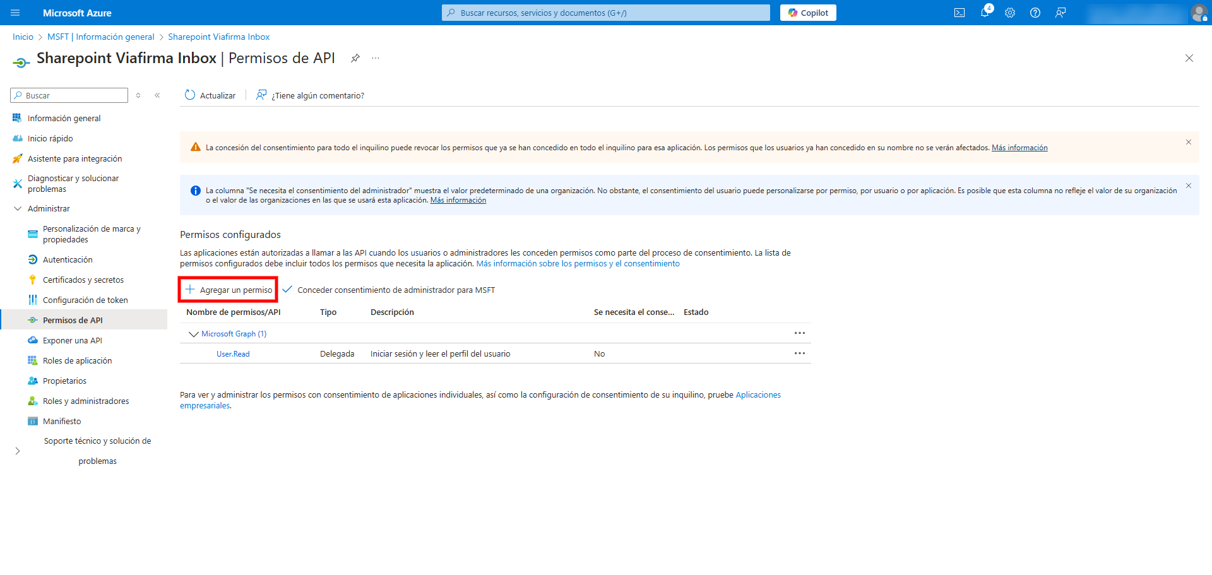Launch Copilot
The image size is (1212, 575).
[x=808, y=13]
